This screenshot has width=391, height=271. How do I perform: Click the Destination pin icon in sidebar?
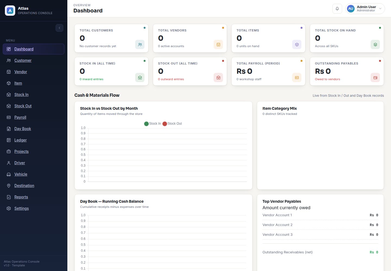(9, 186)
